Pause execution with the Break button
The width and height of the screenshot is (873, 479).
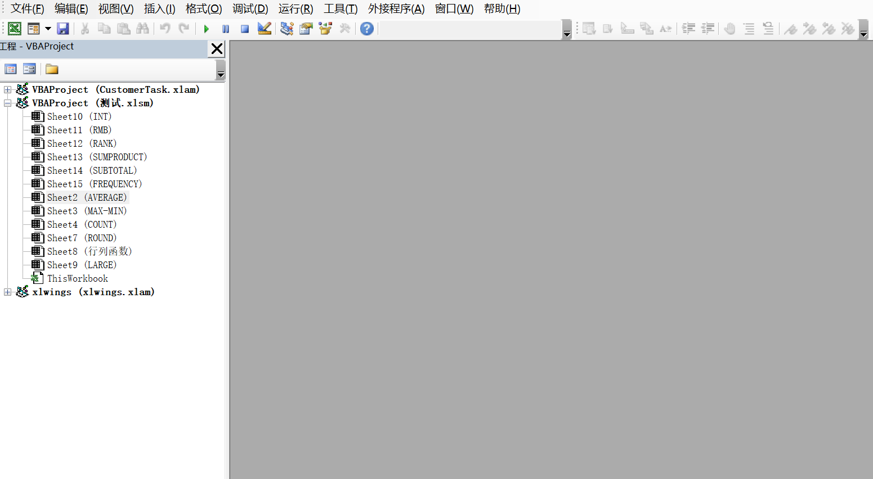coord(226,29)
